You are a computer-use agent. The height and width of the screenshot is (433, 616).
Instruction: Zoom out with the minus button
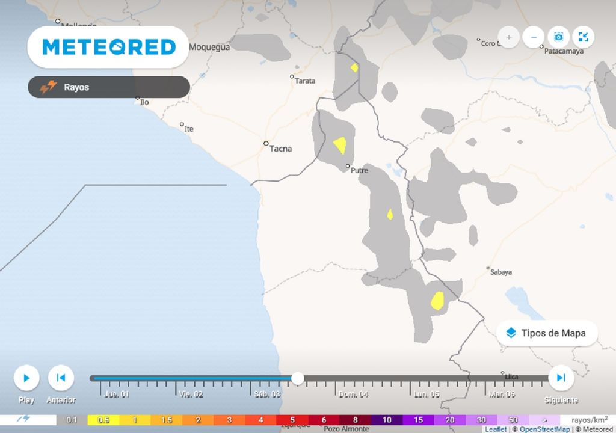(534, 37)
